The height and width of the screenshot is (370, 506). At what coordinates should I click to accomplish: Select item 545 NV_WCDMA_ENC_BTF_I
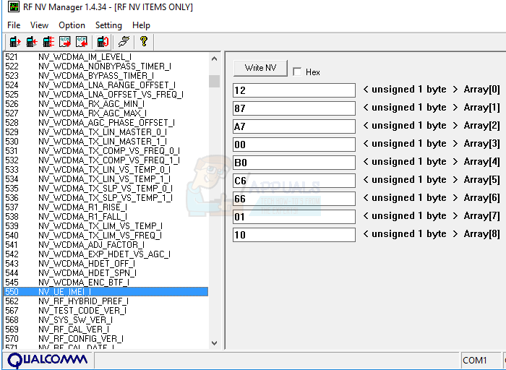click(x=106, y=282)
